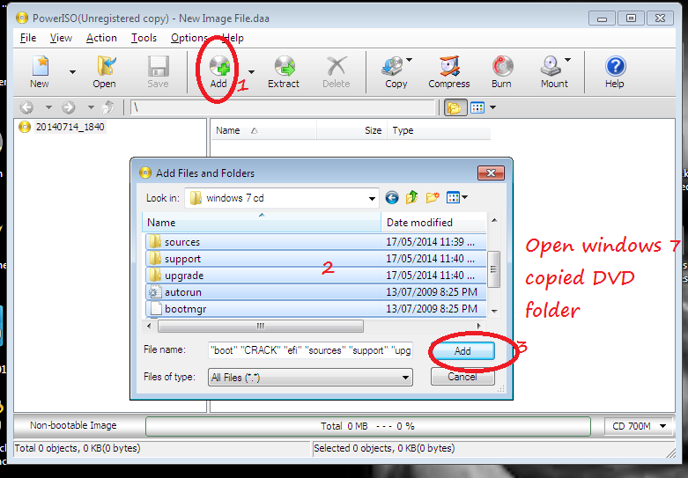Click the Date modified column header
688x478 pixels.
click(x=434, y=223)
